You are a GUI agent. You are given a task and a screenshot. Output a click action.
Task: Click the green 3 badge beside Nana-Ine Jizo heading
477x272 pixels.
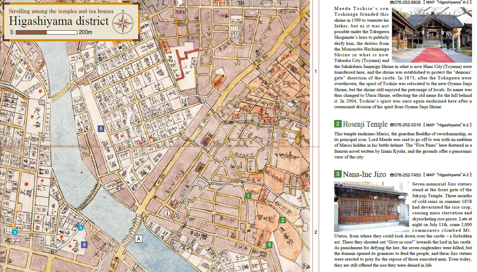pyautogui.click(x=337, y=174)
